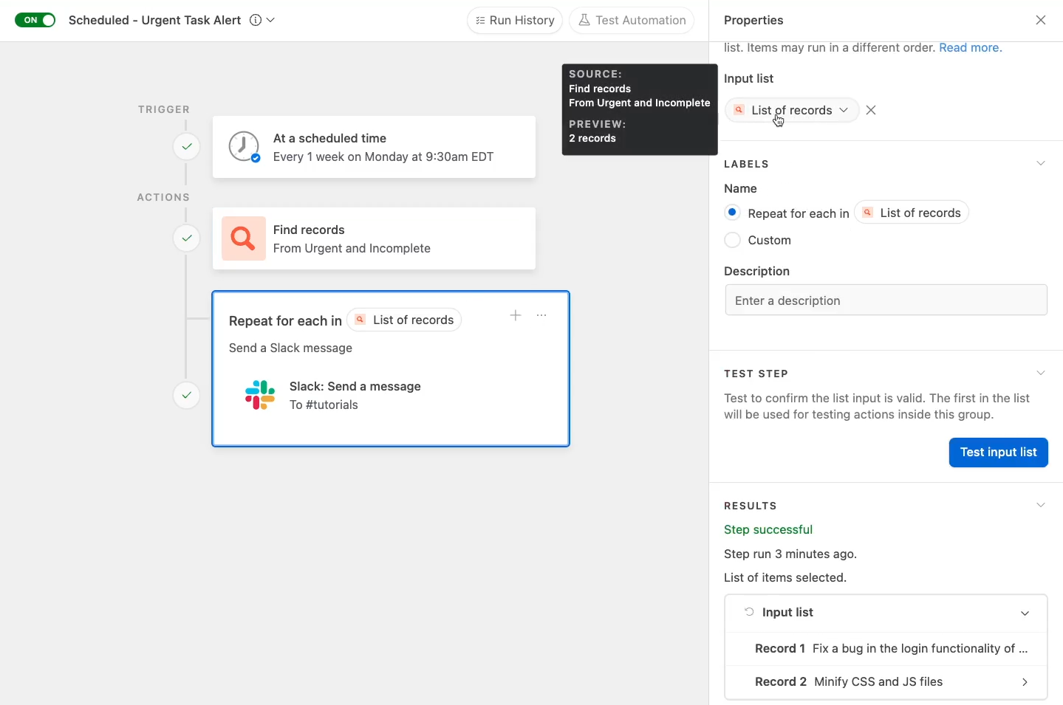Remove the input list with the X icon
This screenshot has width=1063, height=705.
pos(871,110)
